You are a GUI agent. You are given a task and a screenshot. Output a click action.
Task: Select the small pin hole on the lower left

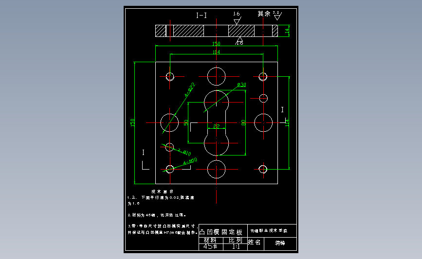coord(169,147)
